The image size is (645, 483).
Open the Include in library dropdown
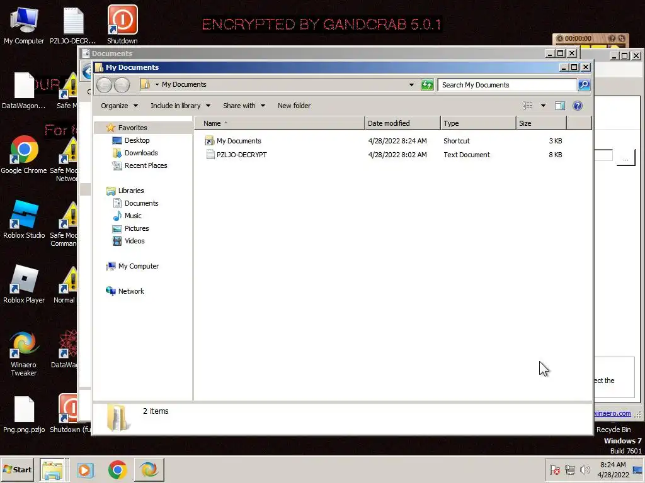(180, 106)
